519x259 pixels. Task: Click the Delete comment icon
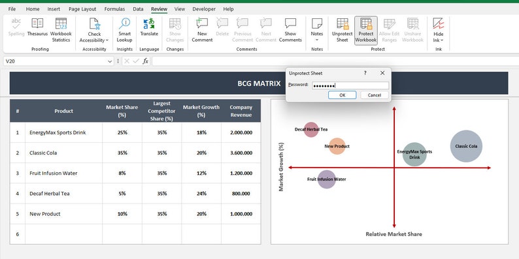(x=222, y=23)
